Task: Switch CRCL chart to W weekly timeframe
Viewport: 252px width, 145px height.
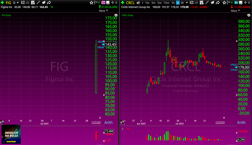Action: [182, 3]
